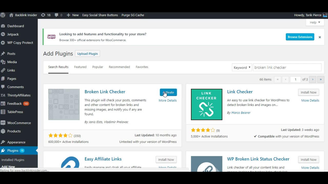Click the updates icon showing 18
The width and height of the screenshot is (328, 184).
(43, 15)
